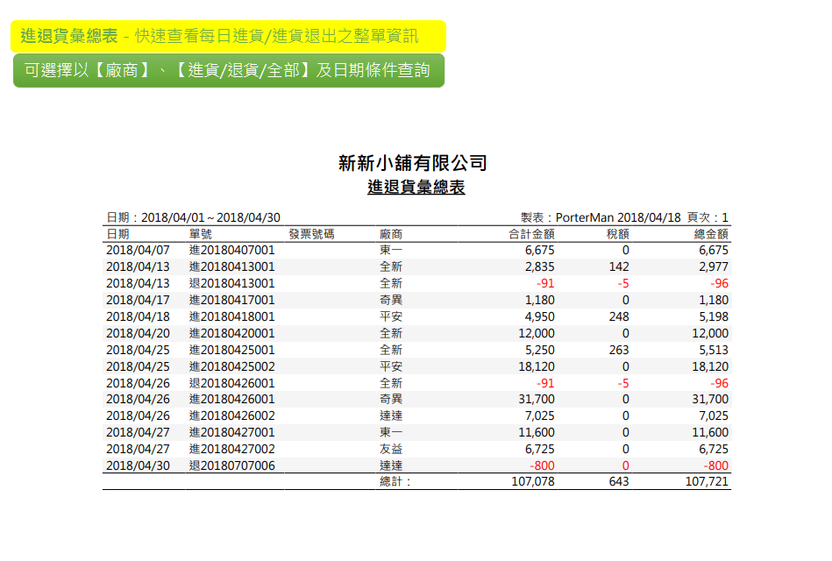Click the 總金額 column header
This screenshot has width=832, height=561.
coord(711,234)
